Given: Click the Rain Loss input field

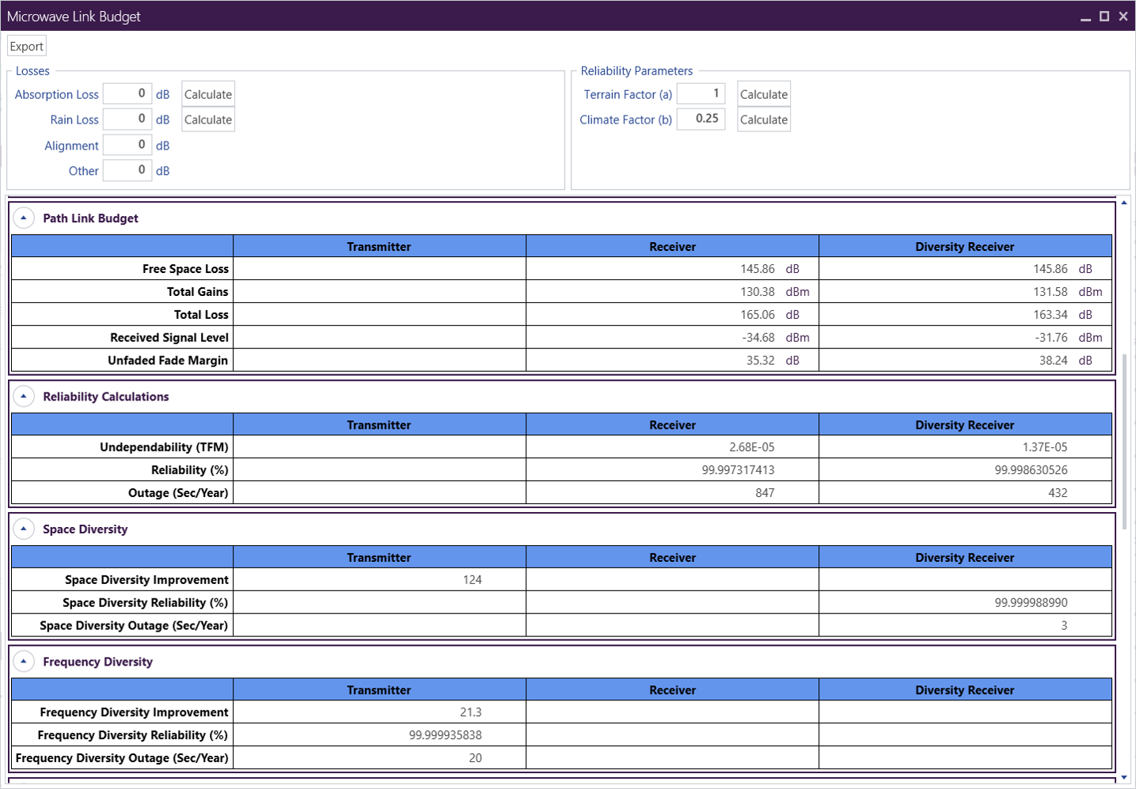Looking at the screenshot, I should click(127, 119).
